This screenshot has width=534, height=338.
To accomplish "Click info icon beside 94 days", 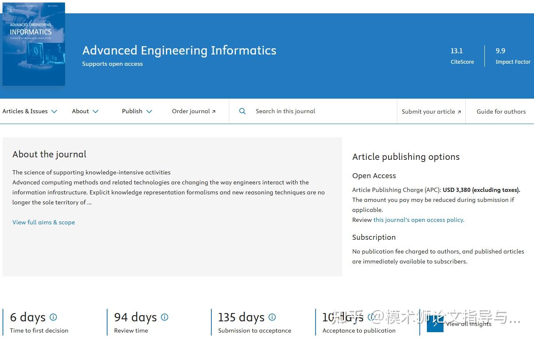I will click(x=165, y=317).
